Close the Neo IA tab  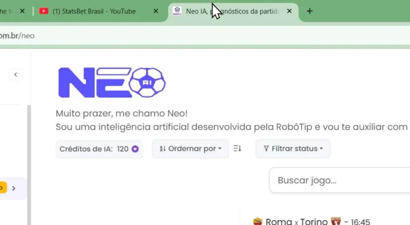point(290,11)
